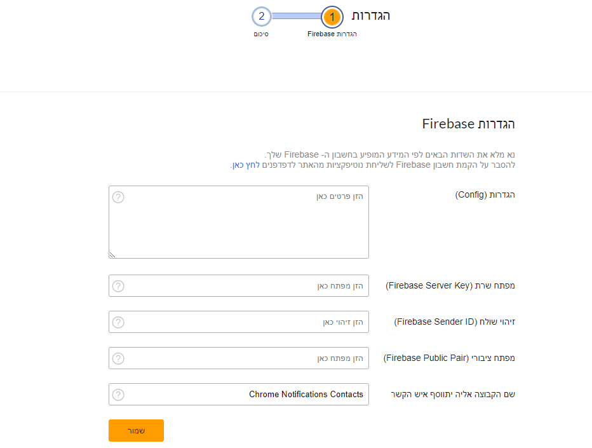Click the הגדרות (Config) field label
592x448 pixels.
(485, 195)
